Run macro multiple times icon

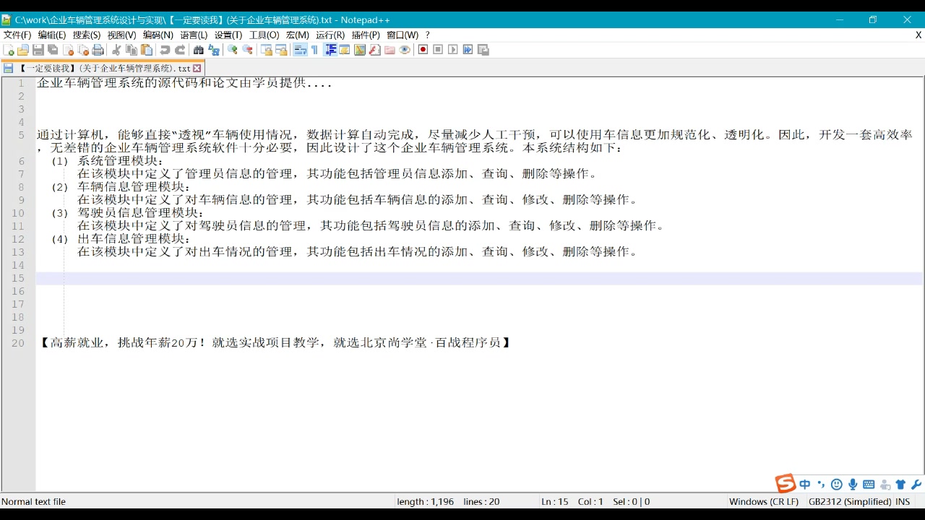pos(468,50)
